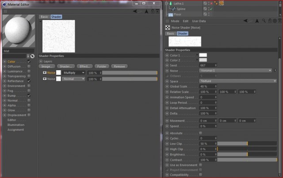The width and height of the screenshot is (283, 178).
Task: Click the Spline object icon in hierarchy
Action: 174,9
